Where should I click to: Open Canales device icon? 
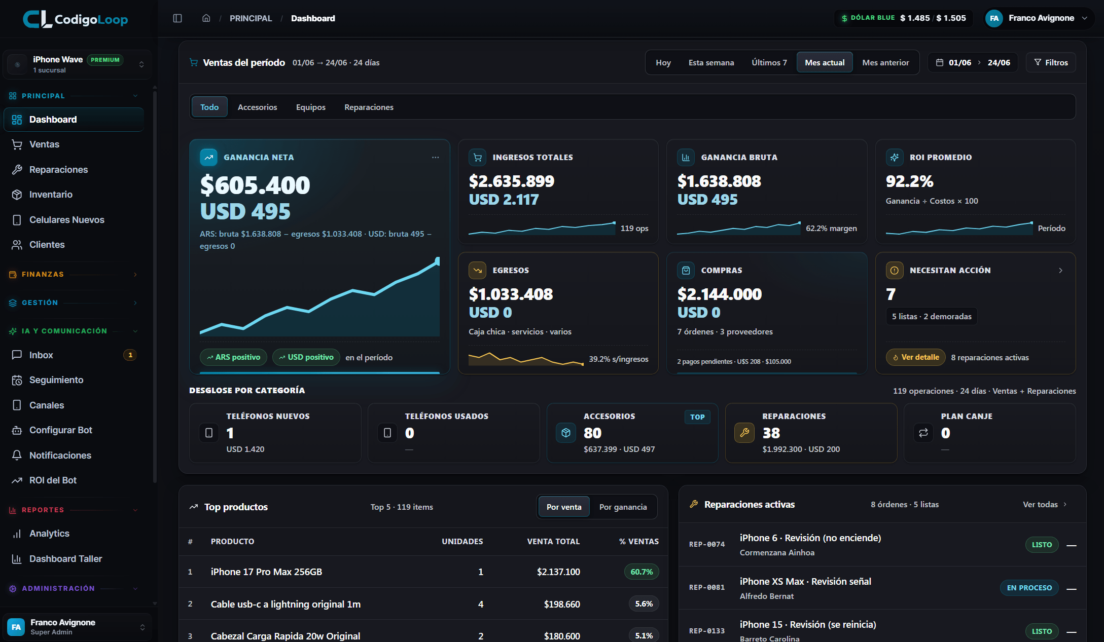pos(17,405)
